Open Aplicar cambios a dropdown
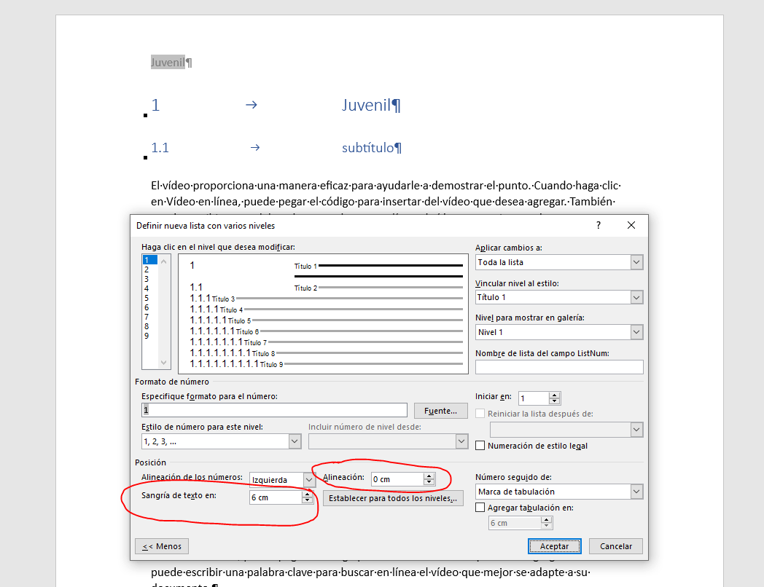Screen dimensions: 764x587 (636, 262)
